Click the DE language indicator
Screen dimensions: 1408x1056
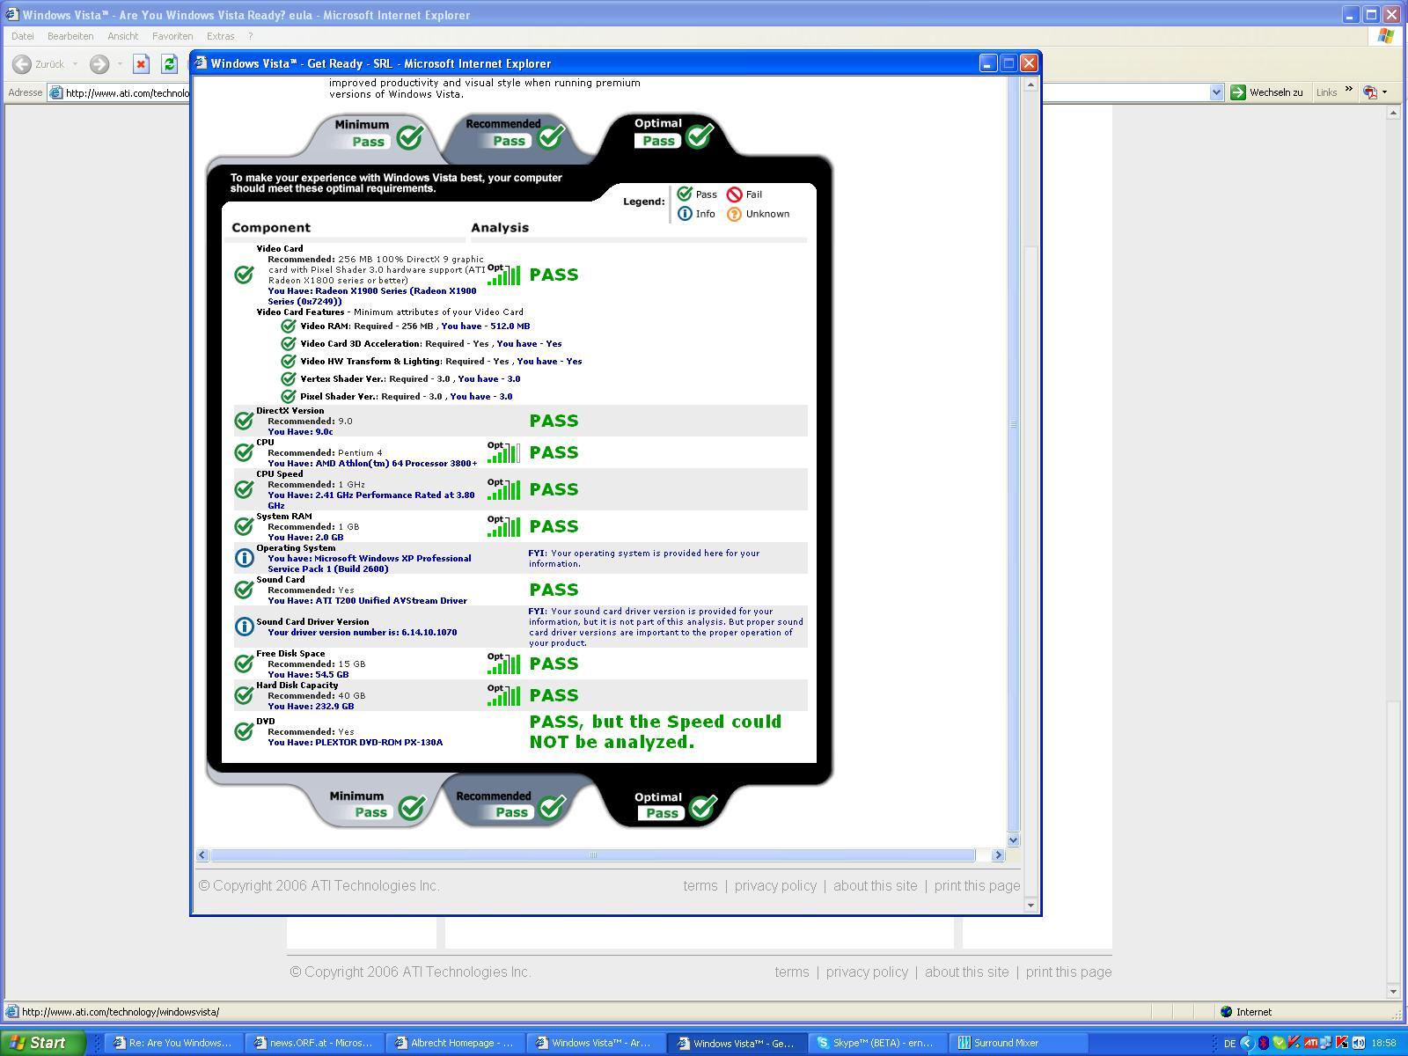pyautogui.click(x=1229, y=1043)
